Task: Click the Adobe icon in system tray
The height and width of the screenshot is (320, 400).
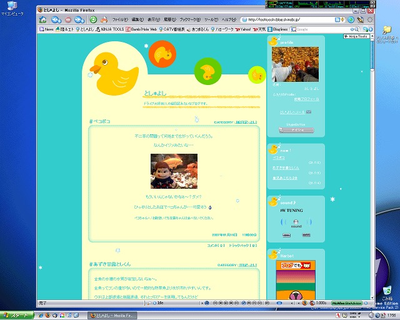Action: [337, 316]
